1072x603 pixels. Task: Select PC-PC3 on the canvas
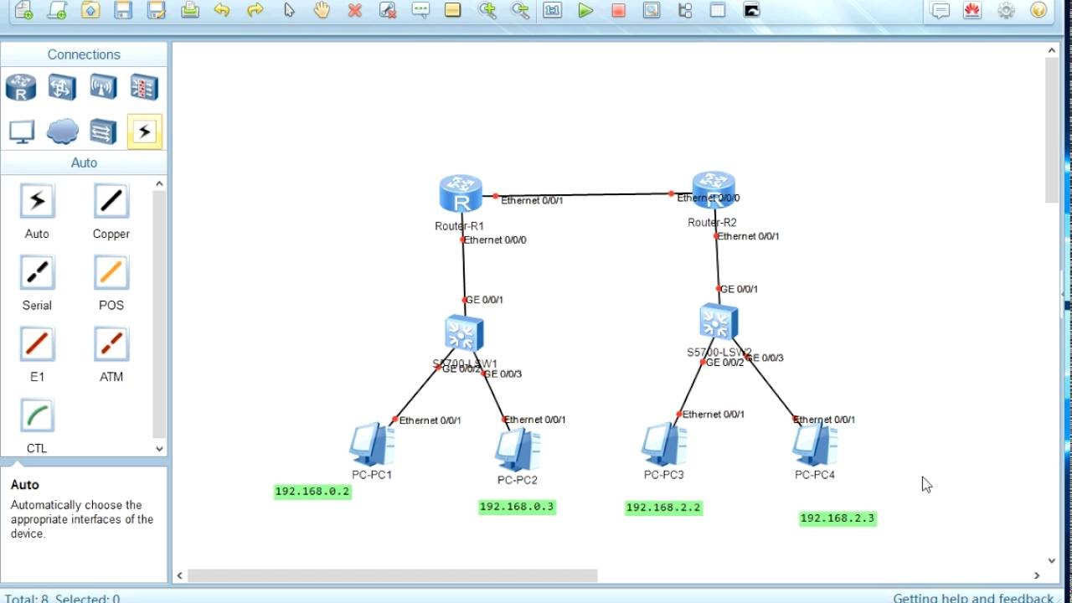click(664, 444)
